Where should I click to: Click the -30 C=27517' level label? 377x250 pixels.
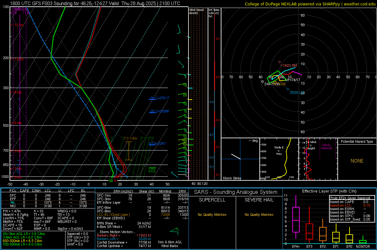click(159, 98)
